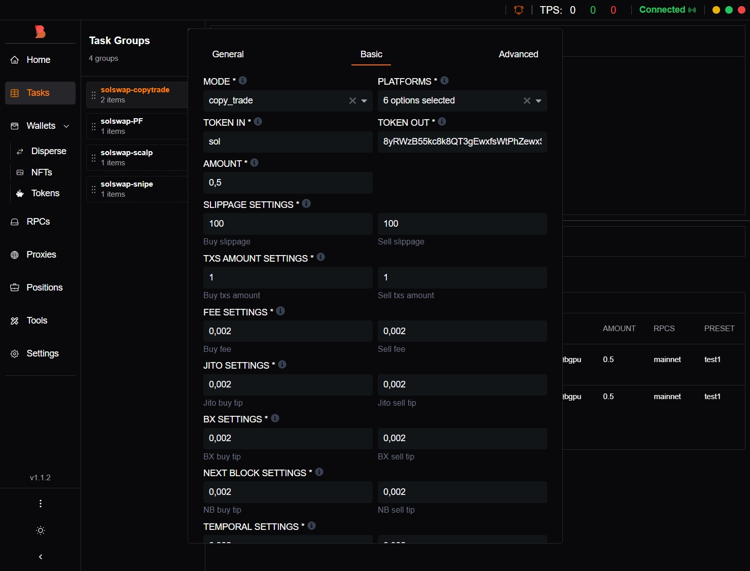Open the MODE dropdown arrow

pos(364,101)
